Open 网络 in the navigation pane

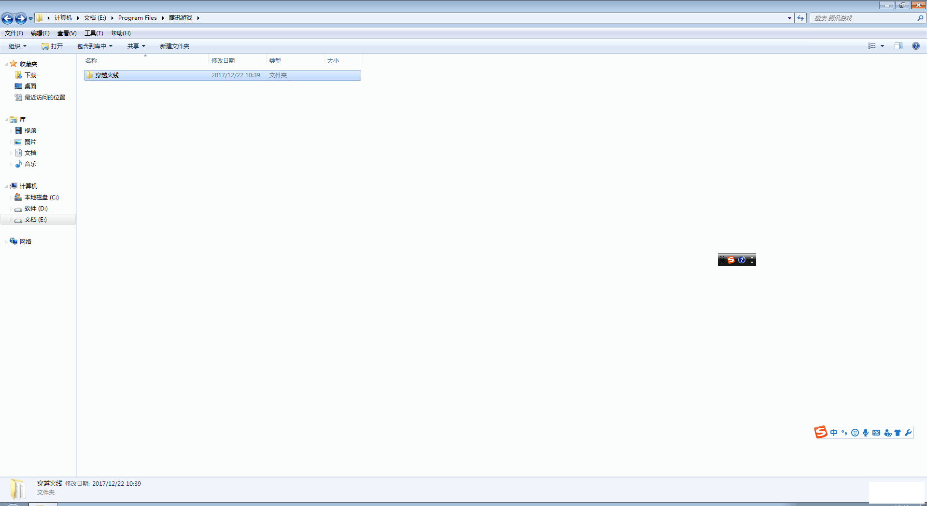point(26,242)
